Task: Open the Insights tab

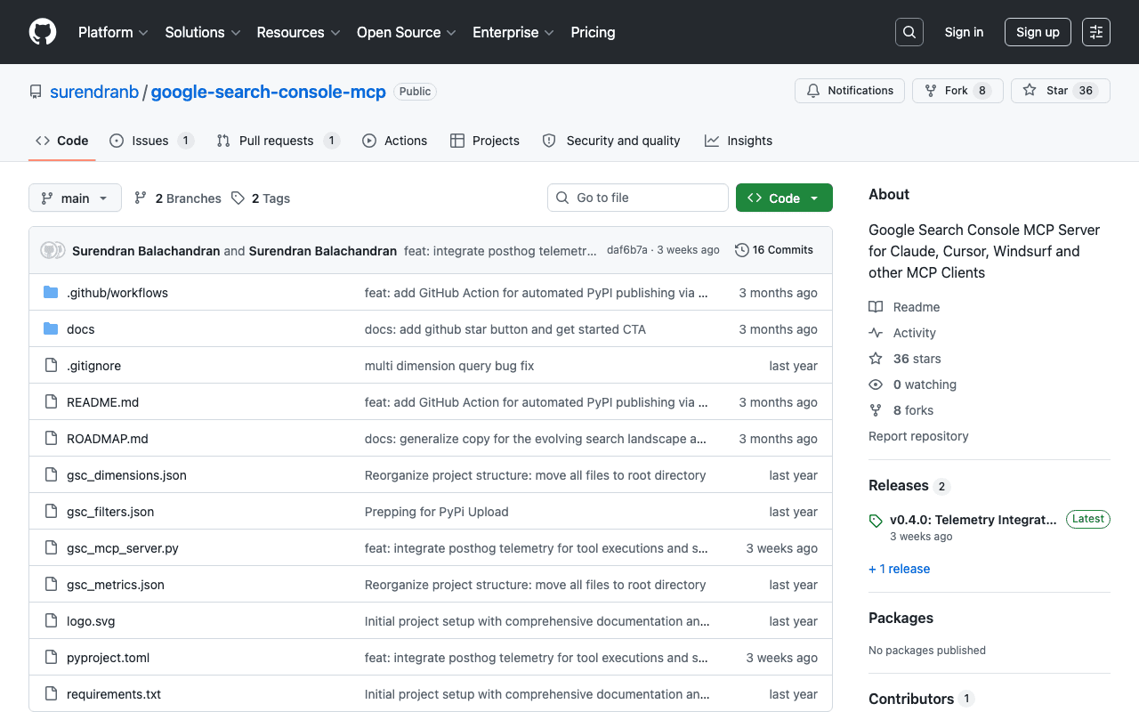Action: click(x=739, y=141)
